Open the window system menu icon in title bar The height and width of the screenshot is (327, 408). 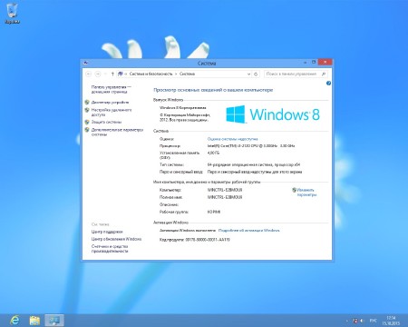pos(86,63)
